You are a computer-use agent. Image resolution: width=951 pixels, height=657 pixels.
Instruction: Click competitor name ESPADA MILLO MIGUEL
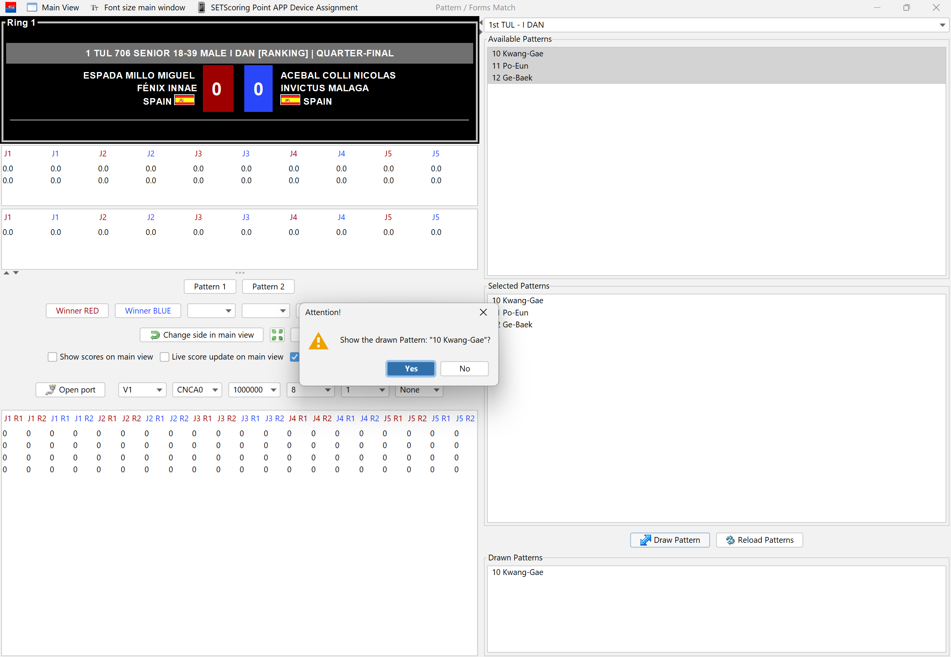139,76
